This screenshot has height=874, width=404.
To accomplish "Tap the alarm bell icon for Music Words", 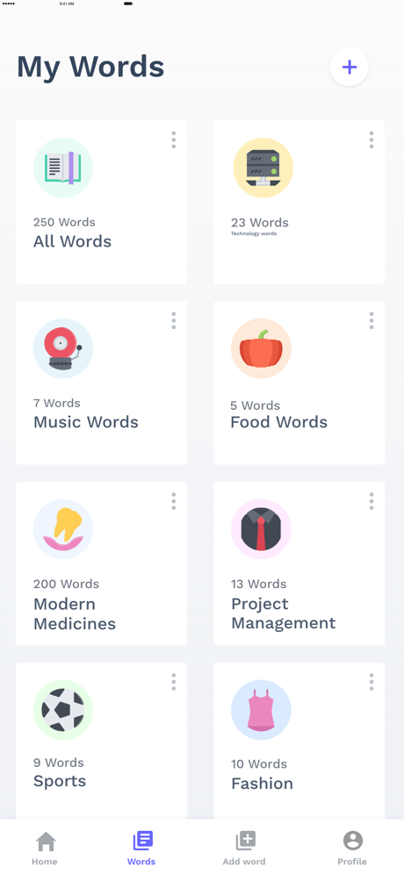I will pyautogui.click(x=63, y=348).
